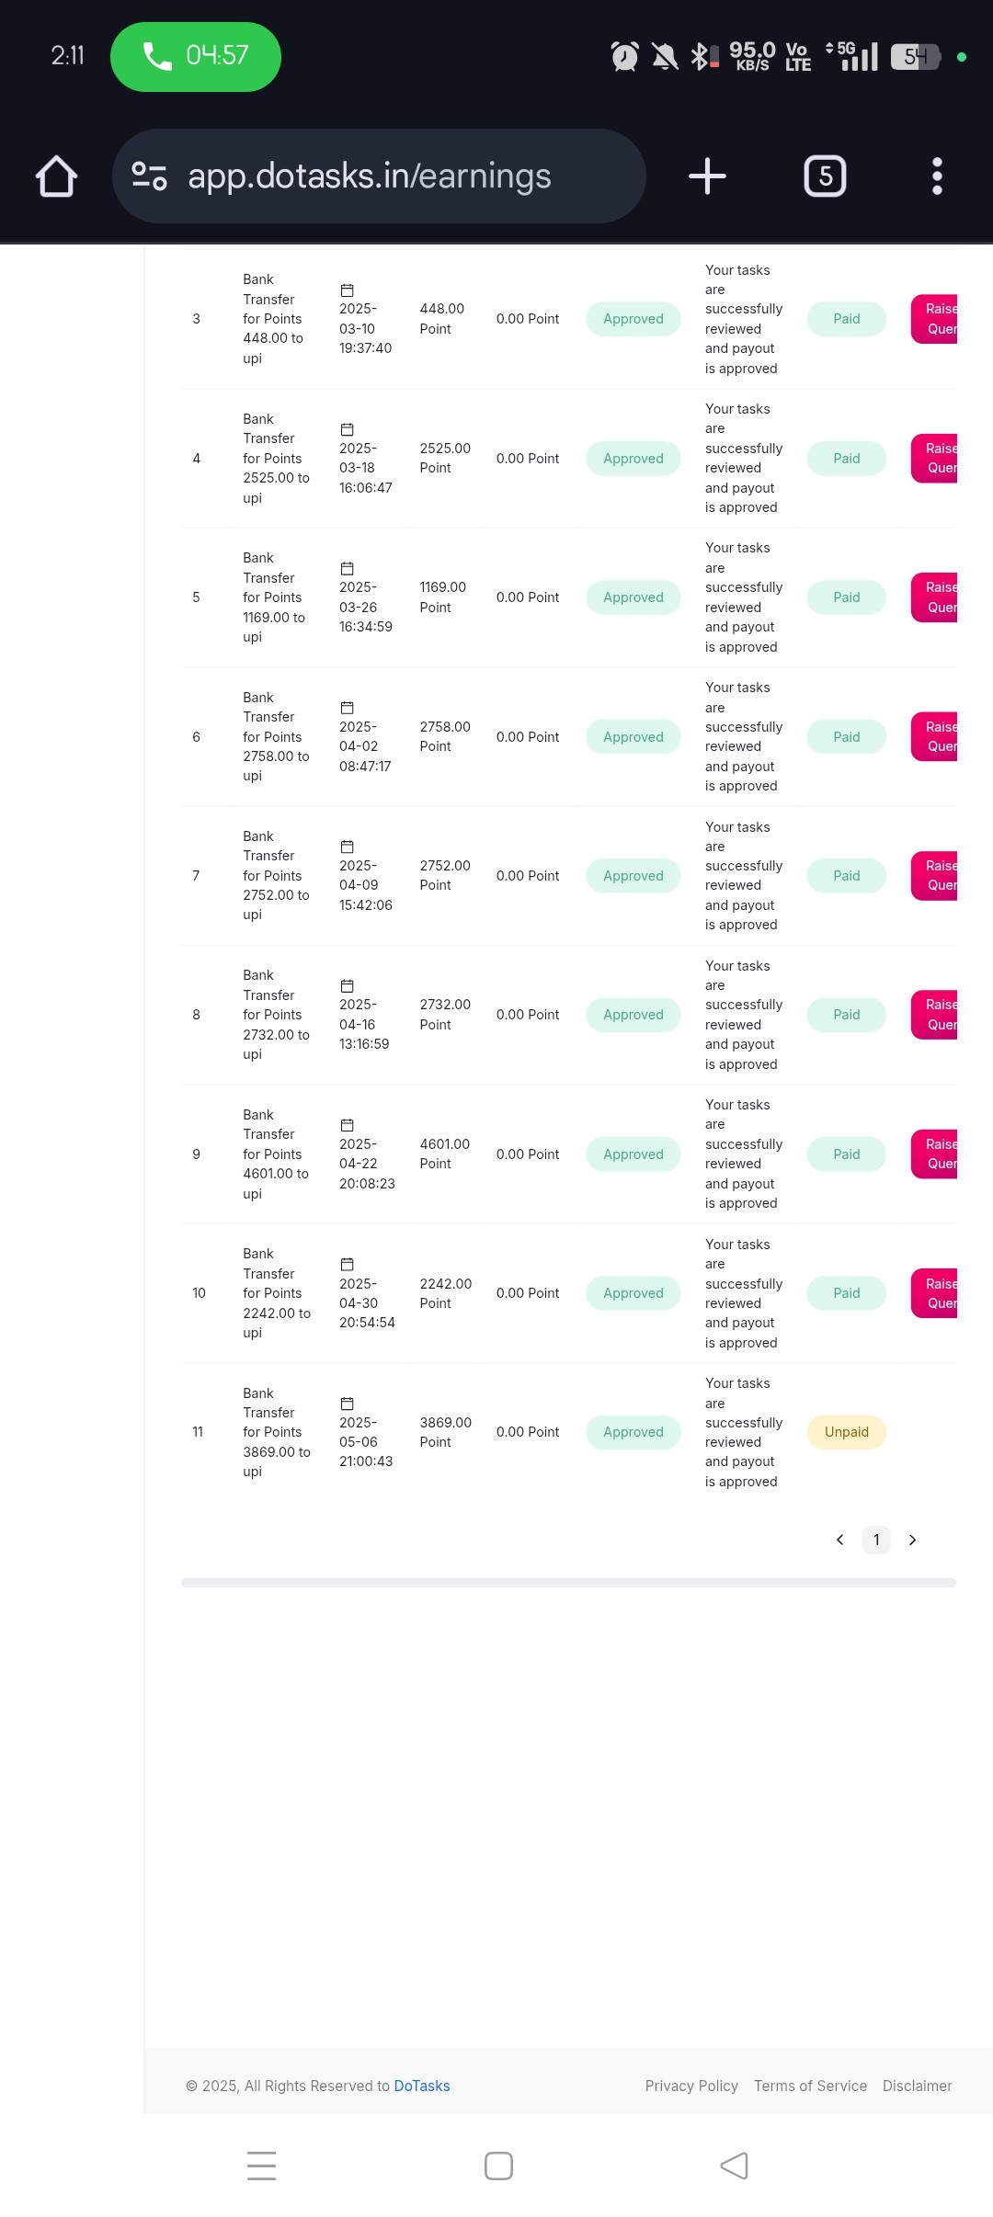The width and height of the screenshot is (993, 2217).
Task: Open the Disclaimer footer link
Action: (x=918, y=2086)
